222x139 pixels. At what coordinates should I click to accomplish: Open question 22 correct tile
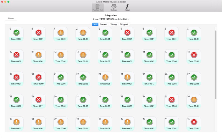click(83, 79)
